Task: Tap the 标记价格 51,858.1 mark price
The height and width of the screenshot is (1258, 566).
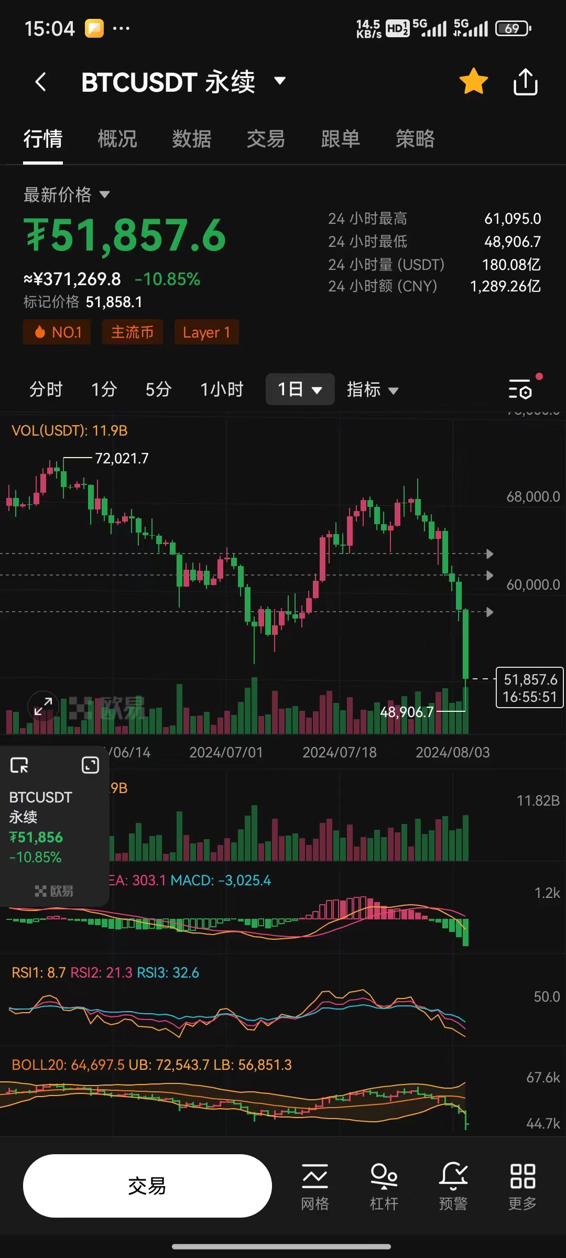Action: click(83, 302)
